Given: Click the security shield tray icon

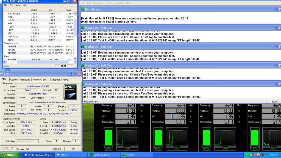Looking at the screenshot, I should click(251, 155).
